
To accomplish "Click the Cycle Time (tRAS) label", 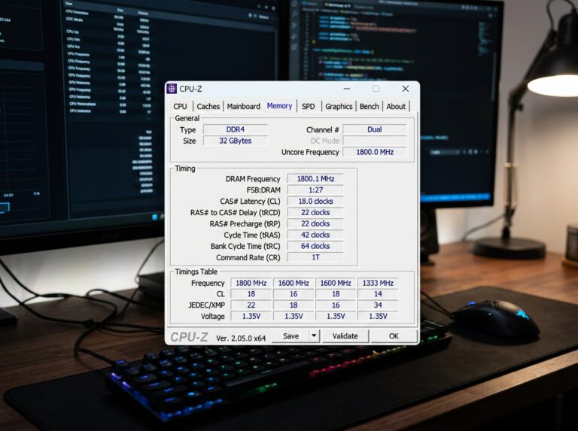I will pyautogui.click(x=252, y=235).
